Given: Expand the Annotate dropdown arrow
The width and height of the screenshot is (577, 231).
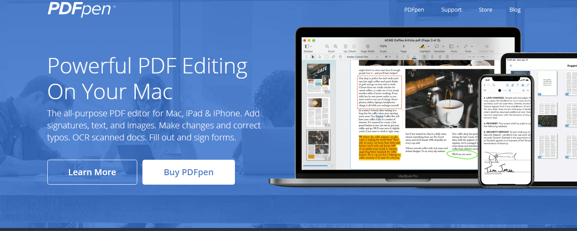Looking at the screenshot, I should click(443, 46).
